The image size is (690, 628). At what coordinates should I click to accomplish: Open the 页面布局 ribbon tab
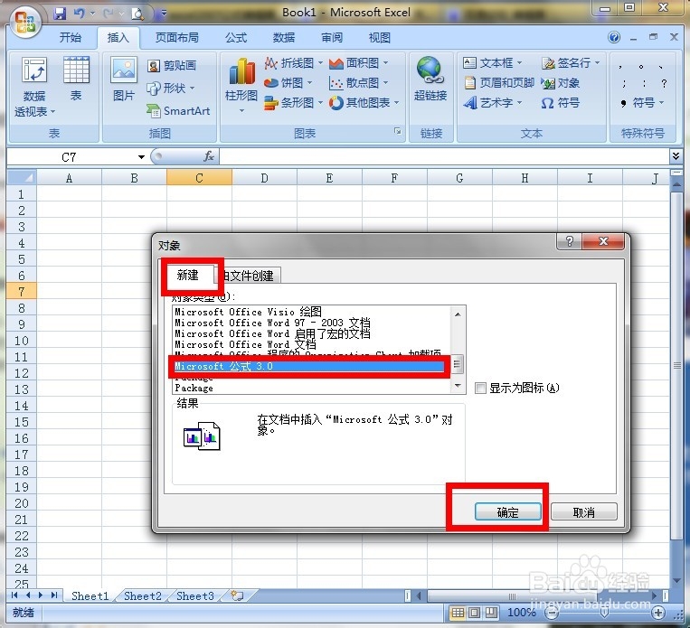[x=177, y=38]
